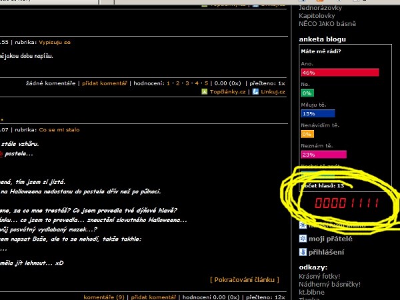Open moji přátelé link
Image resolution: width=400 pixels, height=300 pixels.
tap(331, 239)
